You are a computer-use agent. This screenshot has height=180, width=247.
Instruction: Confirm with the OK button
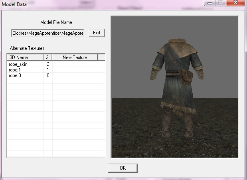(x=123, y=168)
